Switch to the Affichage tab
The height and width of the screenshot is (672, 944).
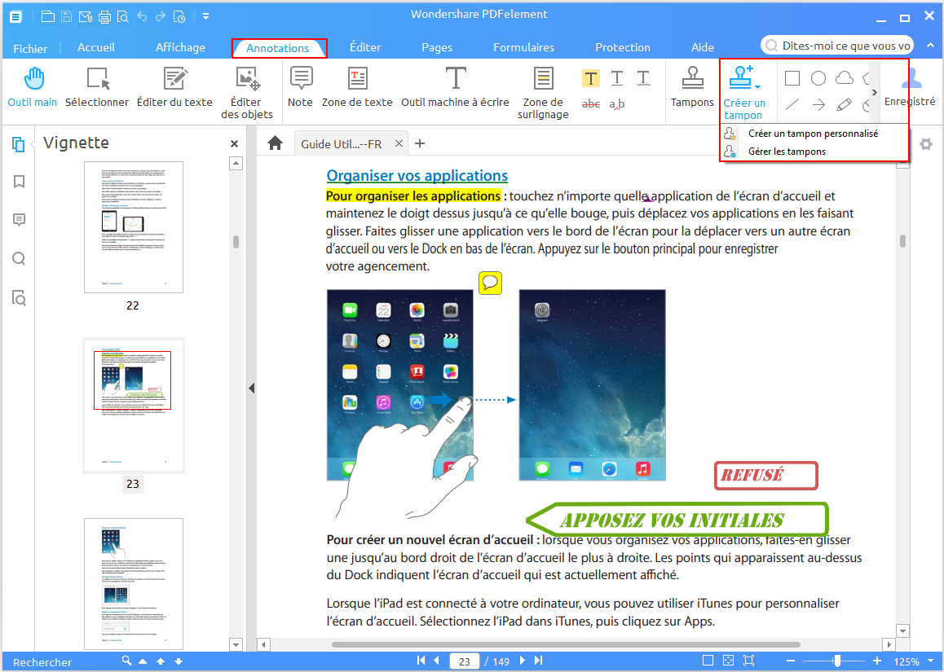point(181,47)
